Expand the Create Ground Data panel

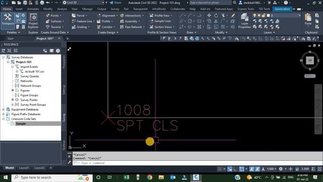(55, 32)
